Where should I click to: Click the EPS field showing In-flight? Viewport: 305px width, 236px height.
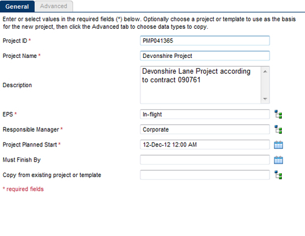[205, 114]
